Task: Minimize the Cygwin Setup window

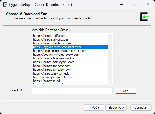Action: [121, 4]
